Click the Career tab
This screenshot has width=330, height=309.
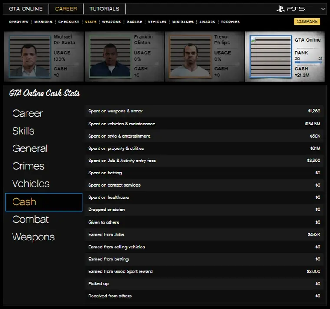click(66, 9)
